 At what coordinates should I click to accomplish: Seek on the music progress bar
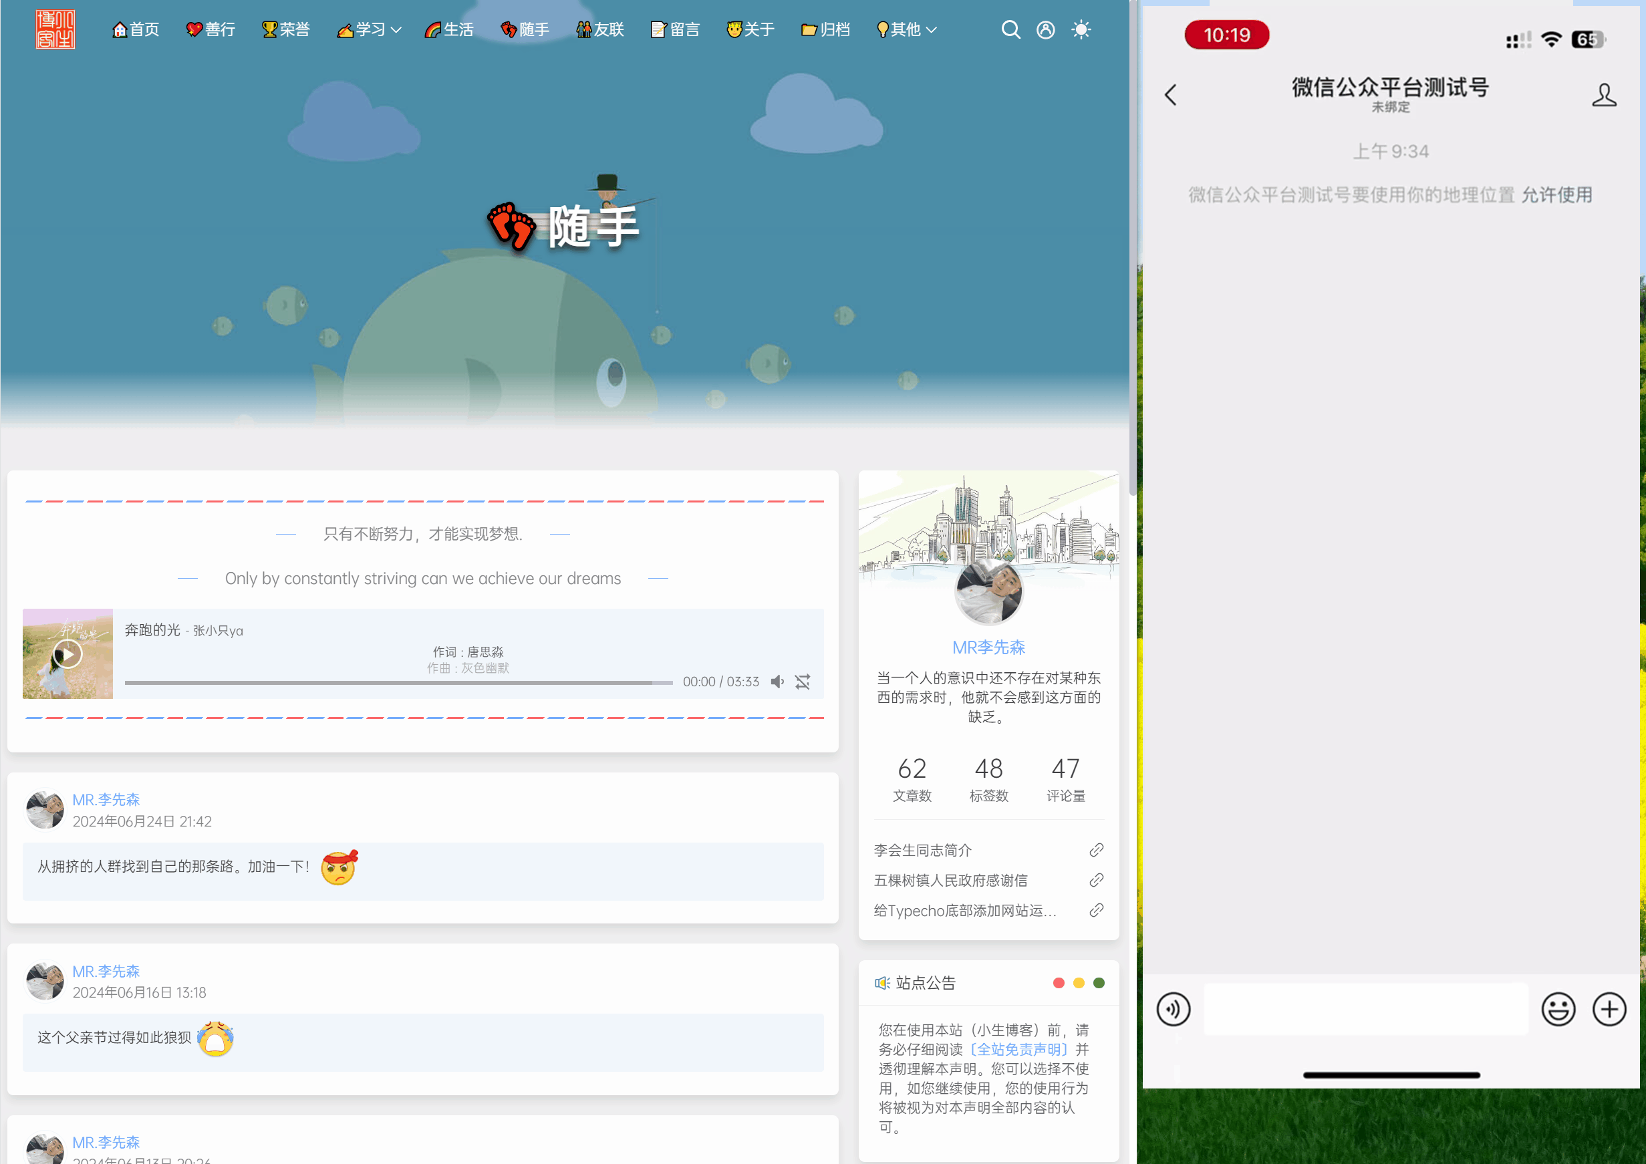tap(398, 683)
